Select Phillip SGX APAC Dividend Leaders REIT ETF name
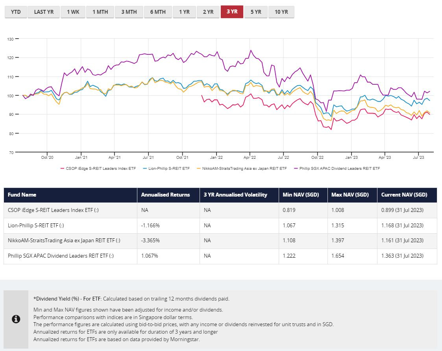 click(61, 256)
